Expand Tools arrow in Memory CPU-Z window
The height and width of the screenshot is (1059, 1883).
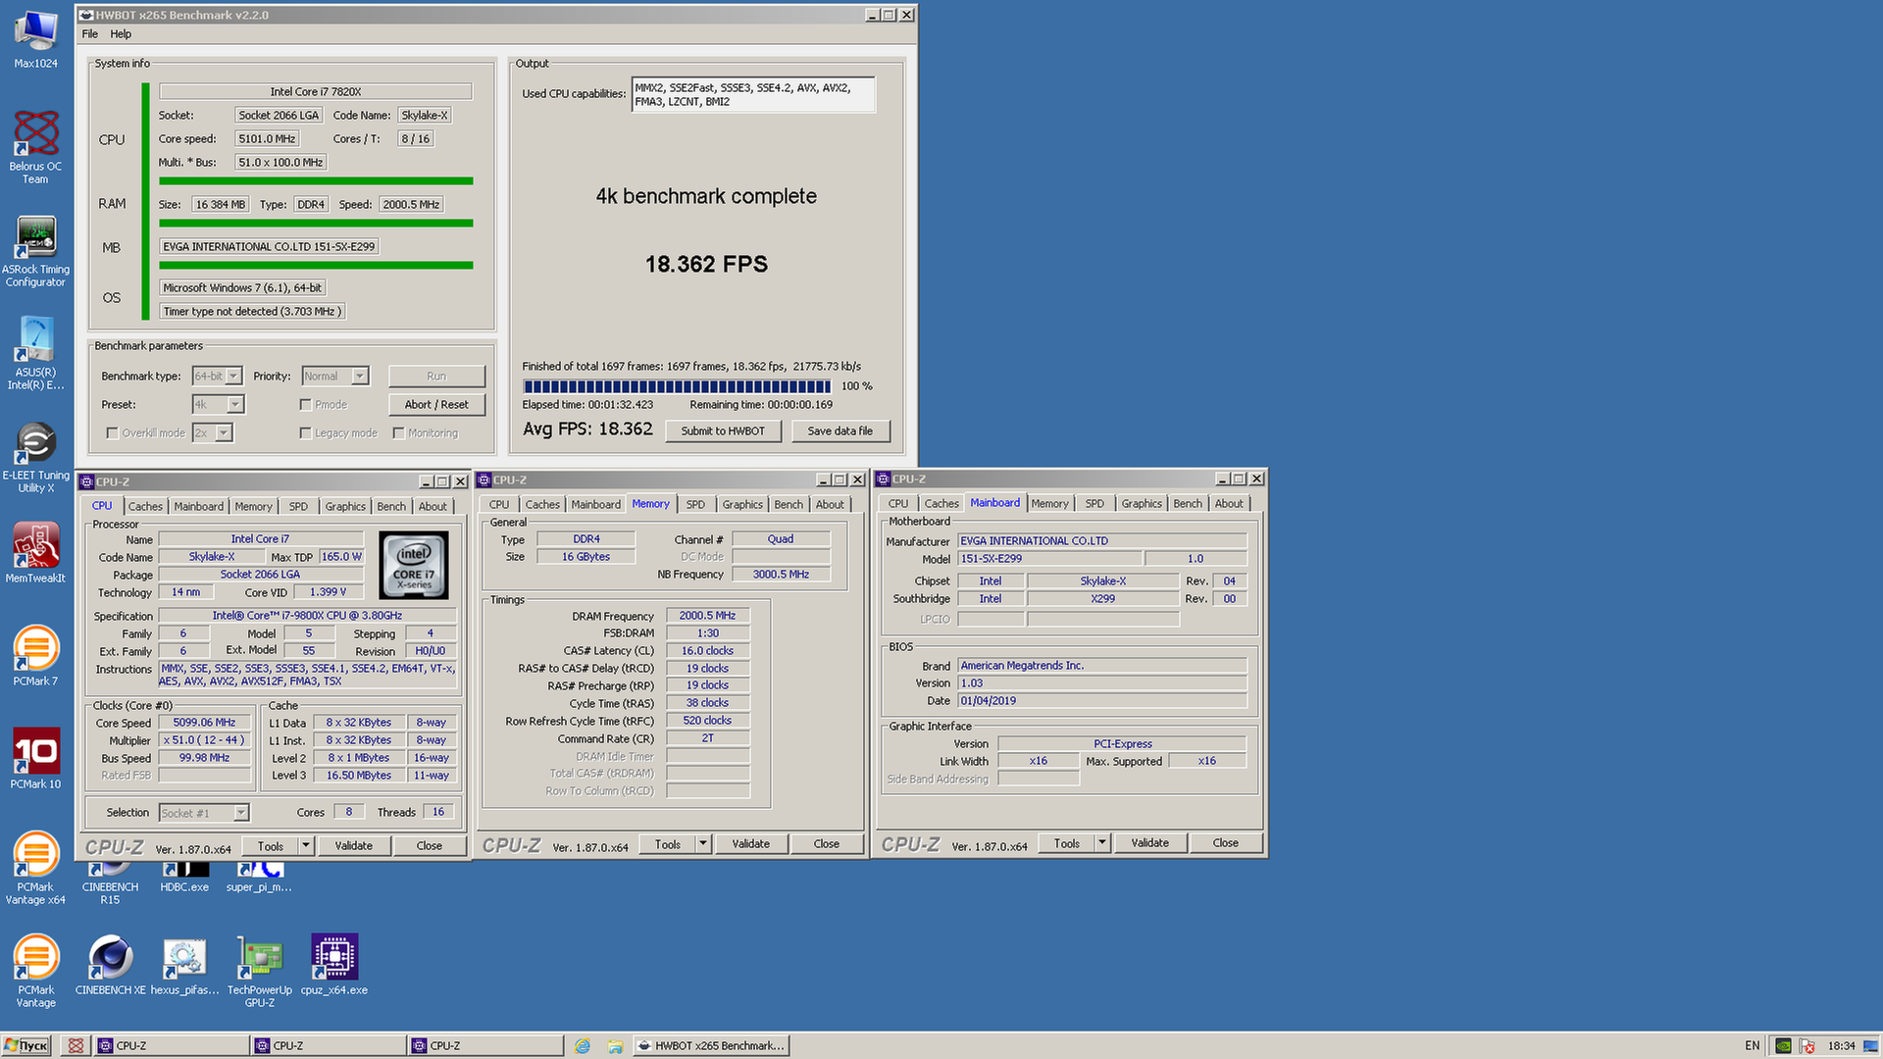(x=703, y=844)
